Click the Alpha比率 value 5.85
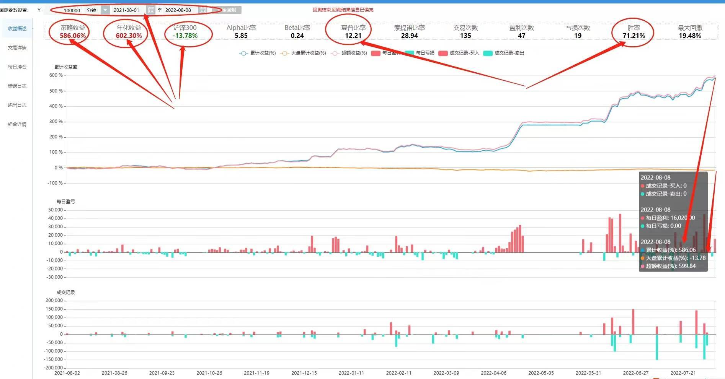The image size is (725, 379). [241, 36]
